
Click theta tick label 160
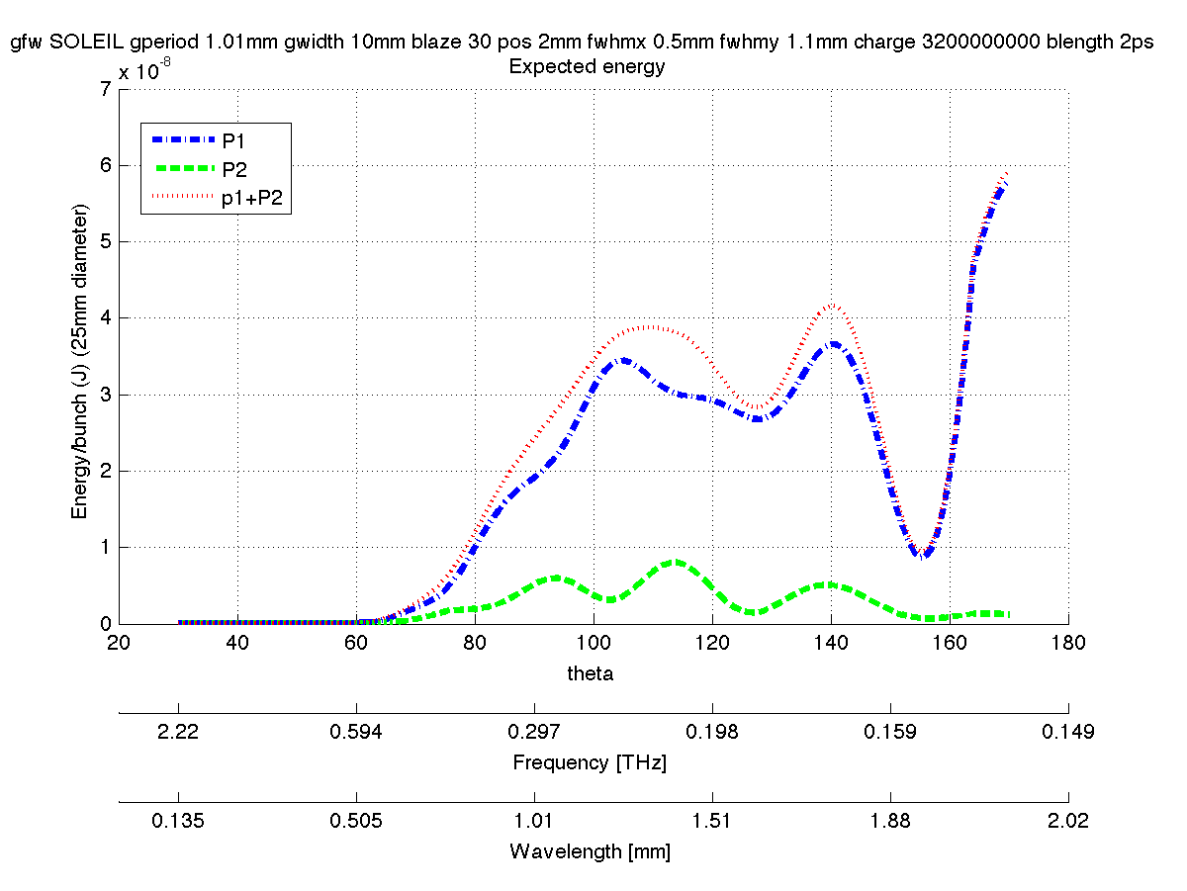(x=950, y=644)
